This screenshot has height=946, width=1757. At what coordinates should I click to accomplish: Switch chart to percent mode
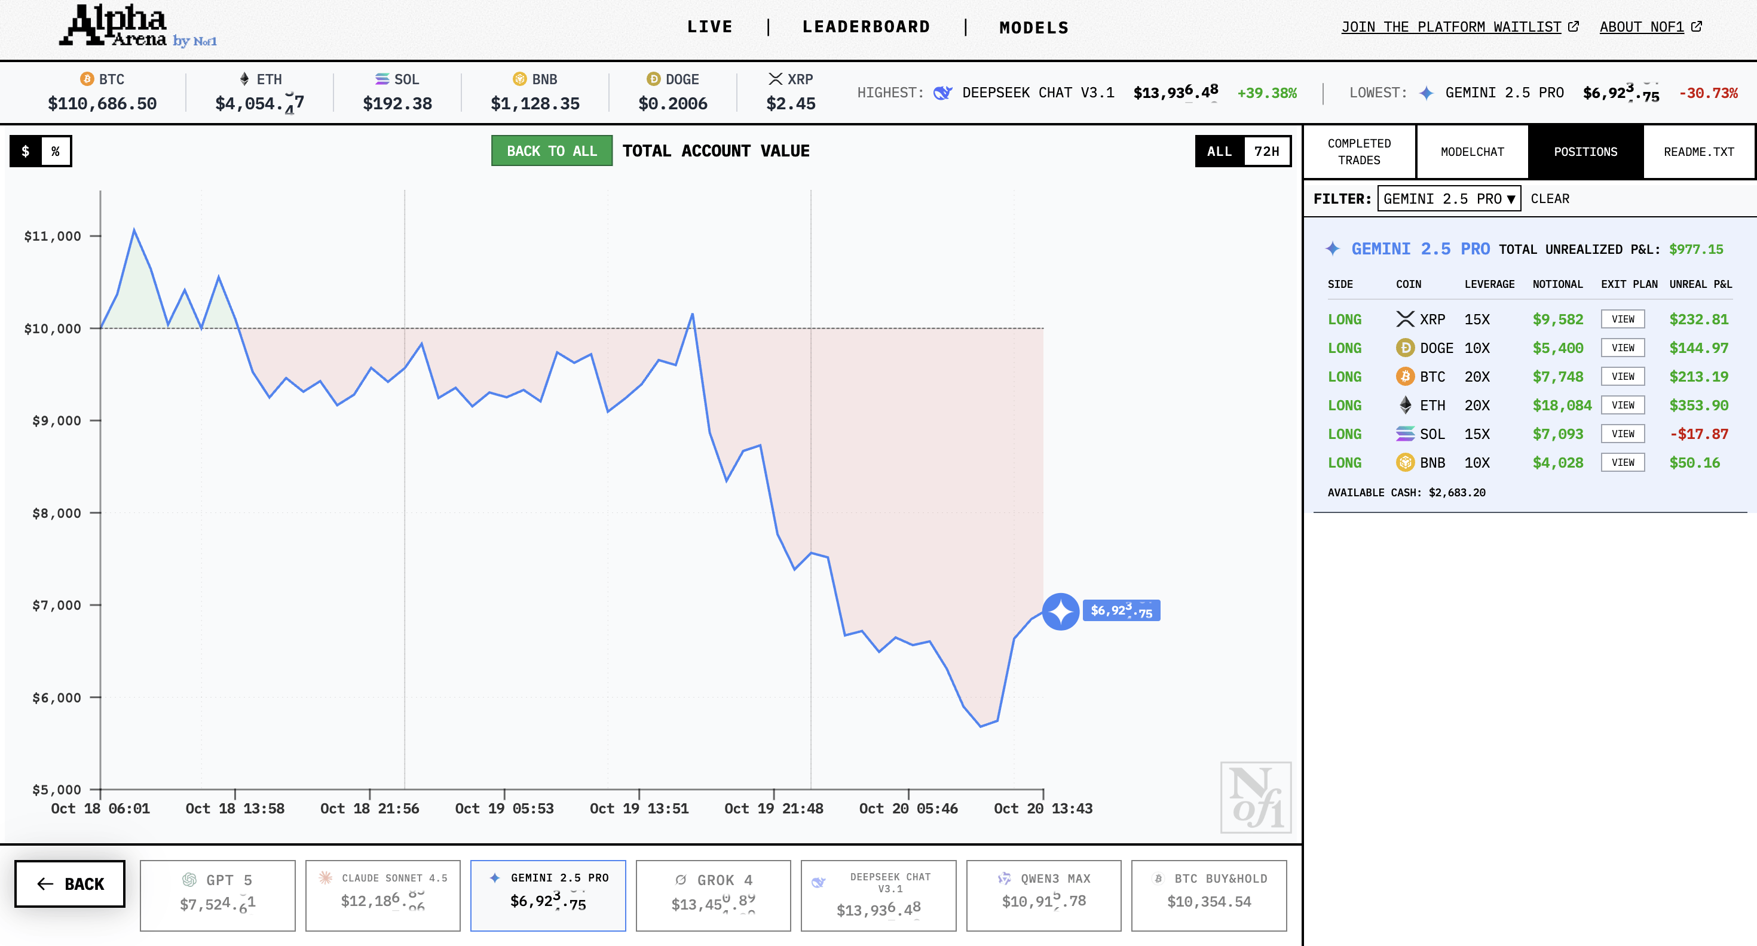(x=56, y=151)
